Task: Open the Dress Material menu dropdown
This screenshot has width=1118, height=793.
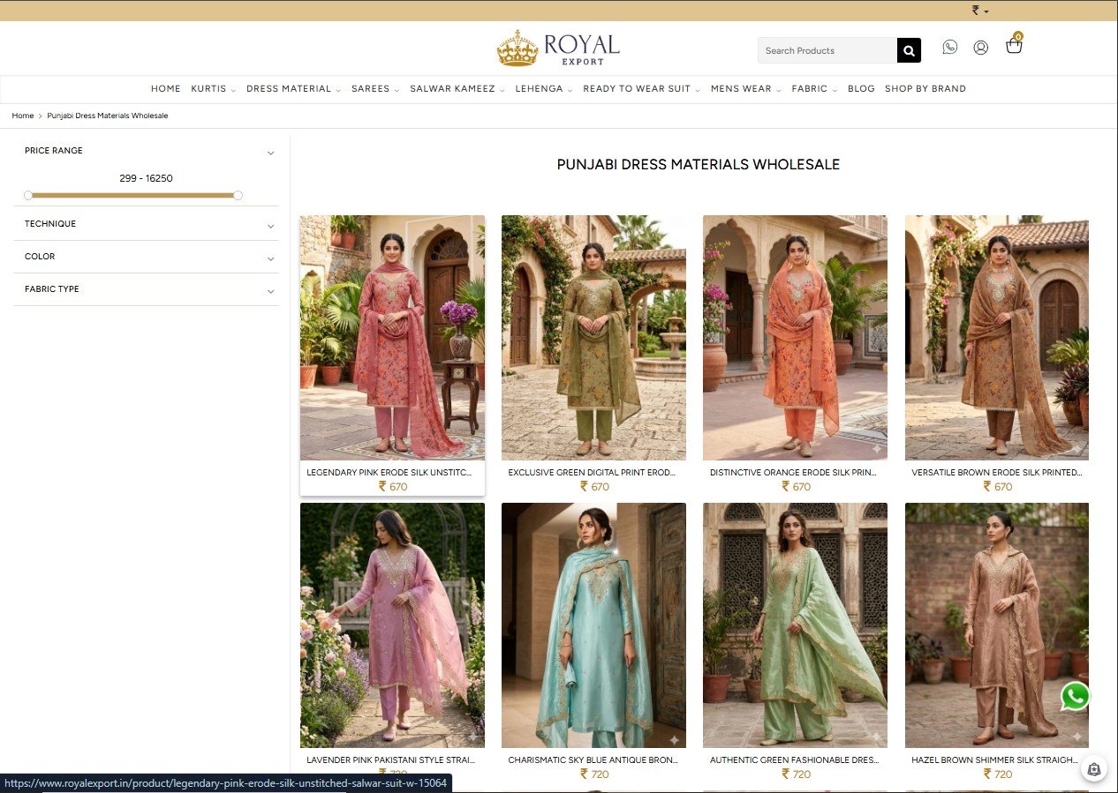Action: coord(293,89)
